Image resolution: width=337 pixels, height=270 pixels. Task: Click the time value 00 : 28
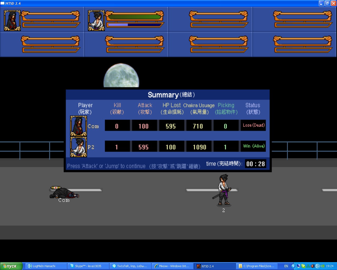click(x=256, y=164)
